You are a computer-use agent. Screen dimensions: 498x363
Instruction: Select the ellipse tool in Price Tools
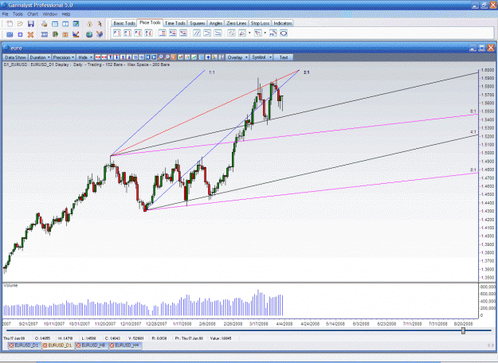point(284,33)
